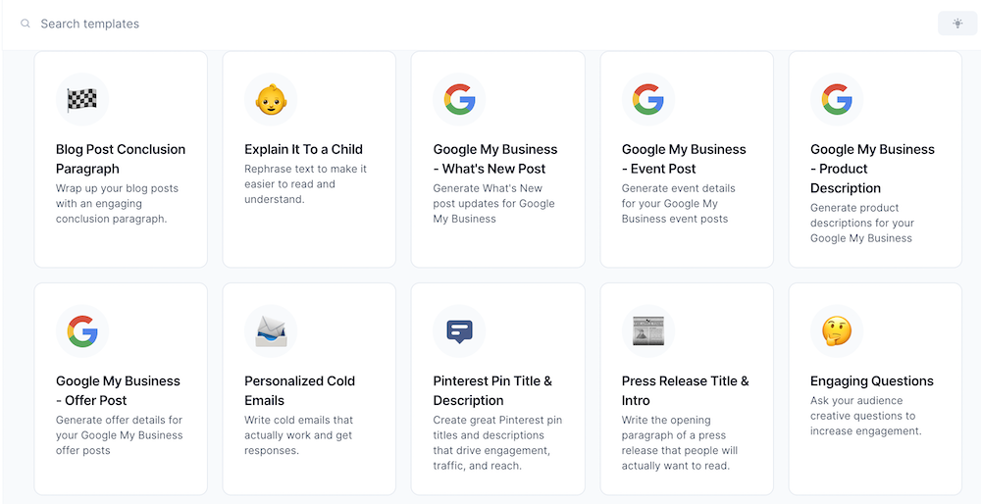
Task: Click the What's New Post Google icon
Action: pos(459,99)
